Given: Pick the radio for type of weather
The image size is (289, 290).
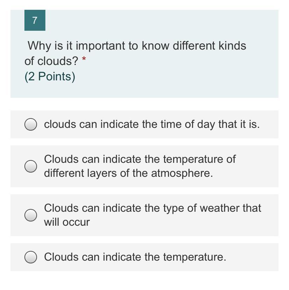Looking at the screenshot, I should (31, 215).
